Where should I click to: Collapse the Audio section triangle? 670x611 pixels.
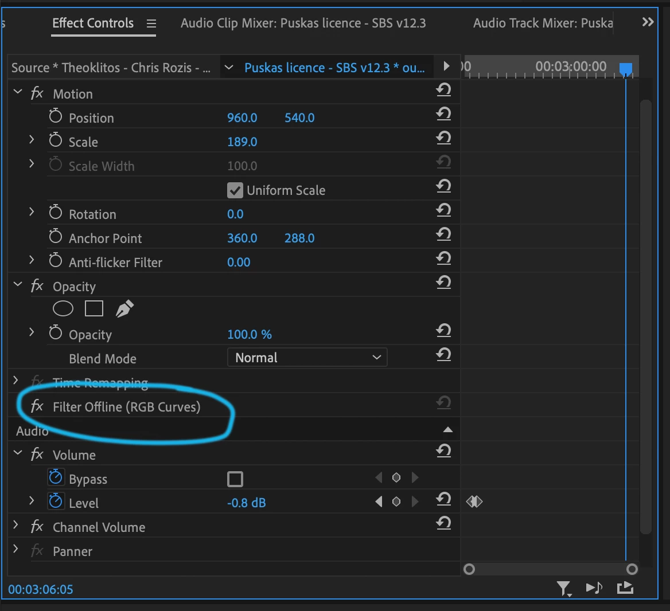[447, 429]
